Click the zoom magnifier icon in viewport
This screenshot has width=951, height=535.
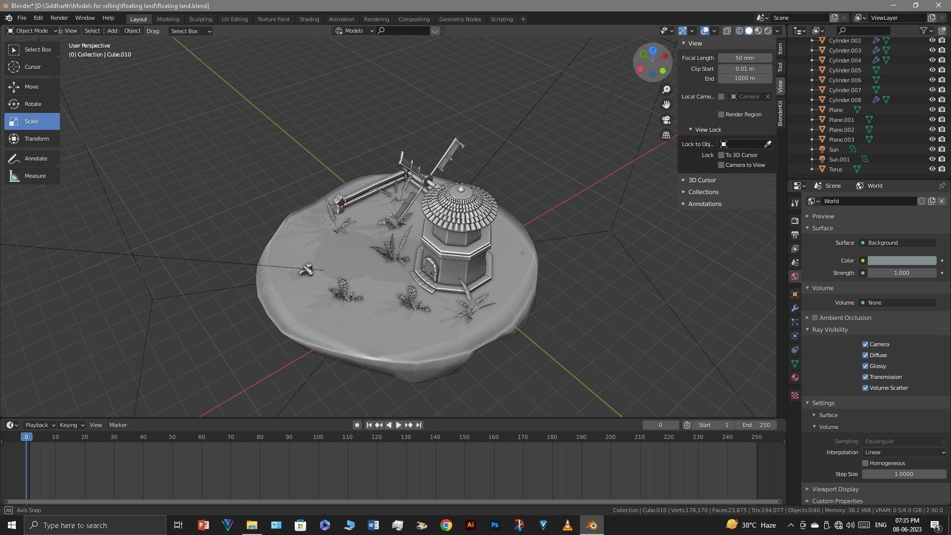(x=666, y=90)
